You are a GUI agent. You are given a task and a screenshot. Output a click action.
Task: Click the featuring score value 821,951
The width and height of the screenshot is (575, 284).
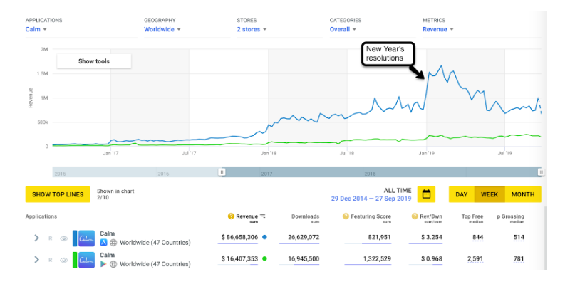pyautogui.click(x=380, y=237)
